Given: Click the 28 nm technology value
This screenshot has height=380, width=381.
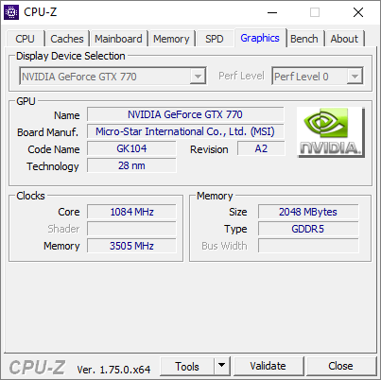Looking at the screenshot, I should click(131, 165).
